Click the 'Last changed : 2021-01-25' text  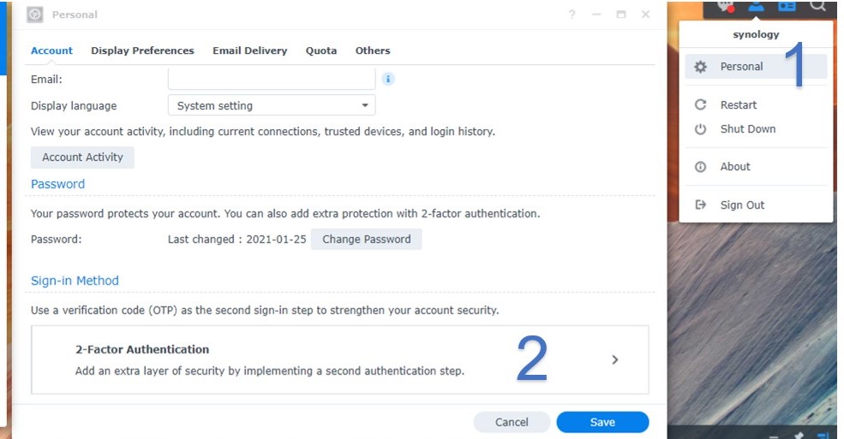point(236,239)
